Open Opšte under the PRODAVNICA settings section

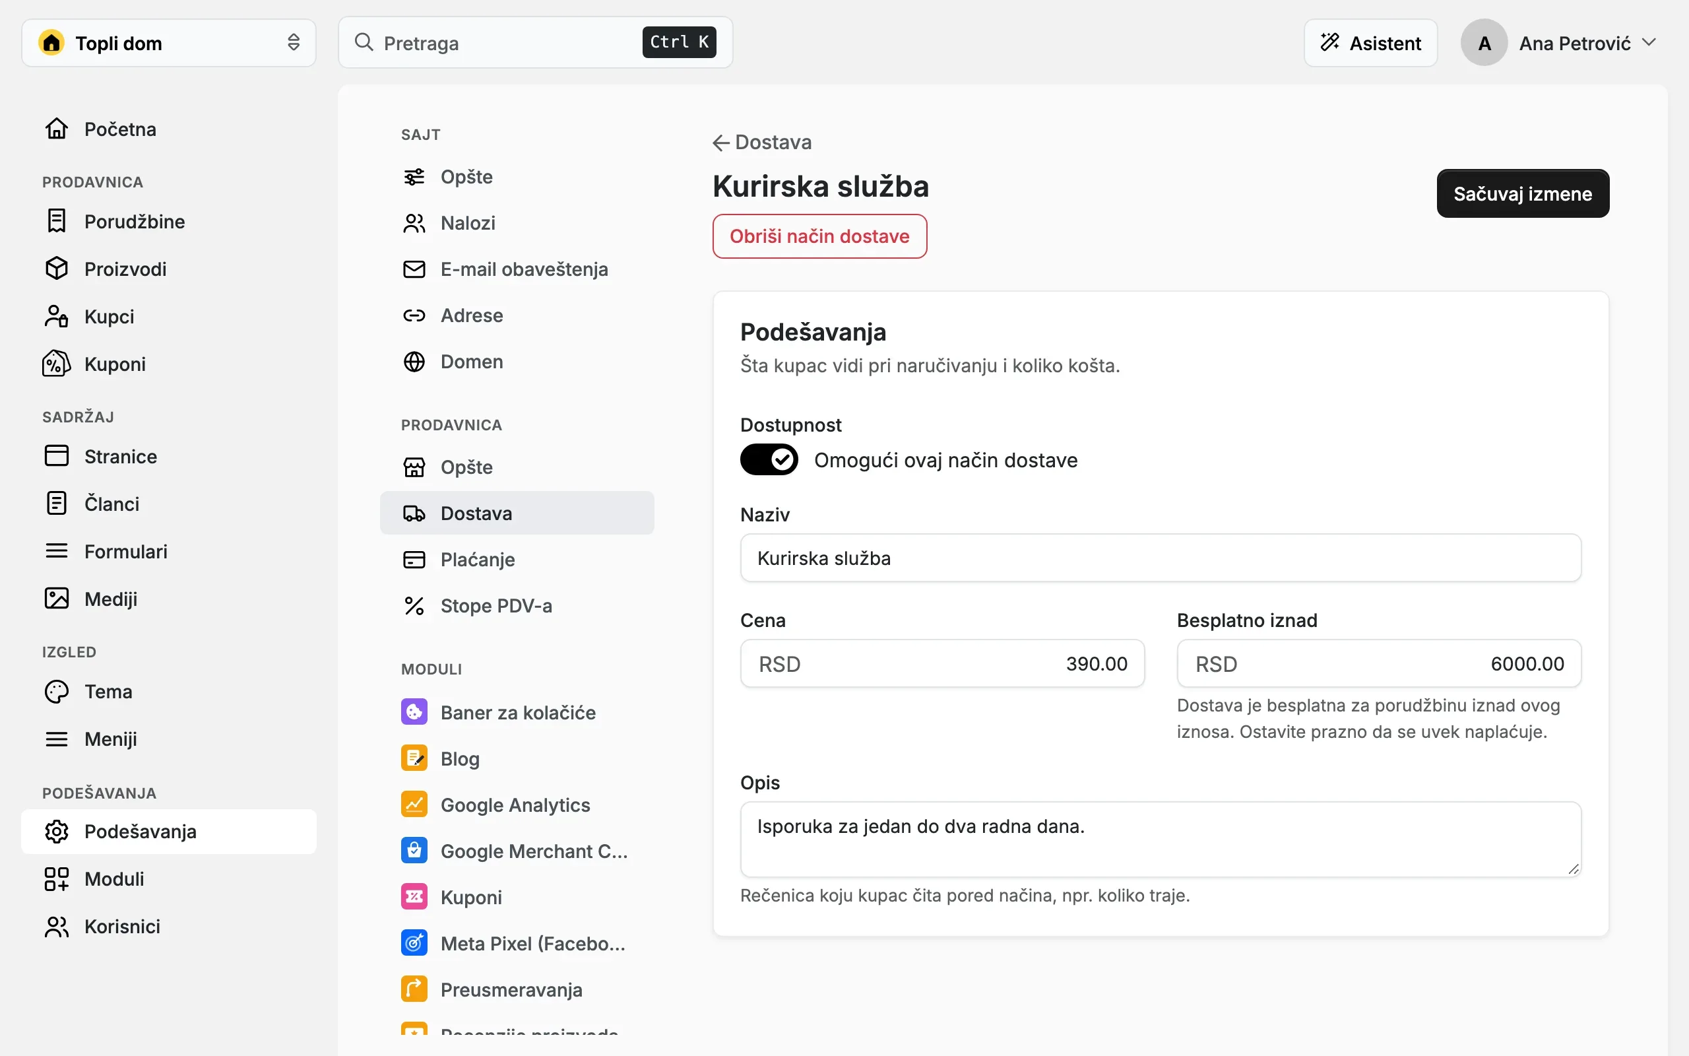click(x=517, y=467)
